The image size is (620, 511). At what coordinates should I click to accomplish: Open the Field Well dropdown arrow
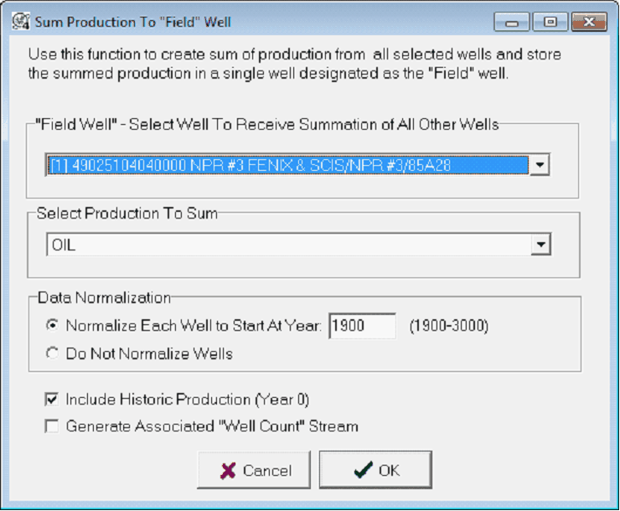pos(540,165)
